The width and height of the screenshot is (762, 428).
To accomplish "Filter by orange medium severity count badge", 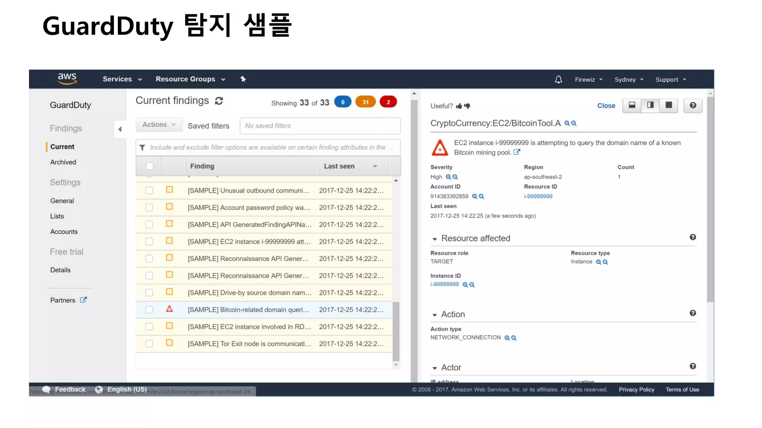I will point(365,102).
